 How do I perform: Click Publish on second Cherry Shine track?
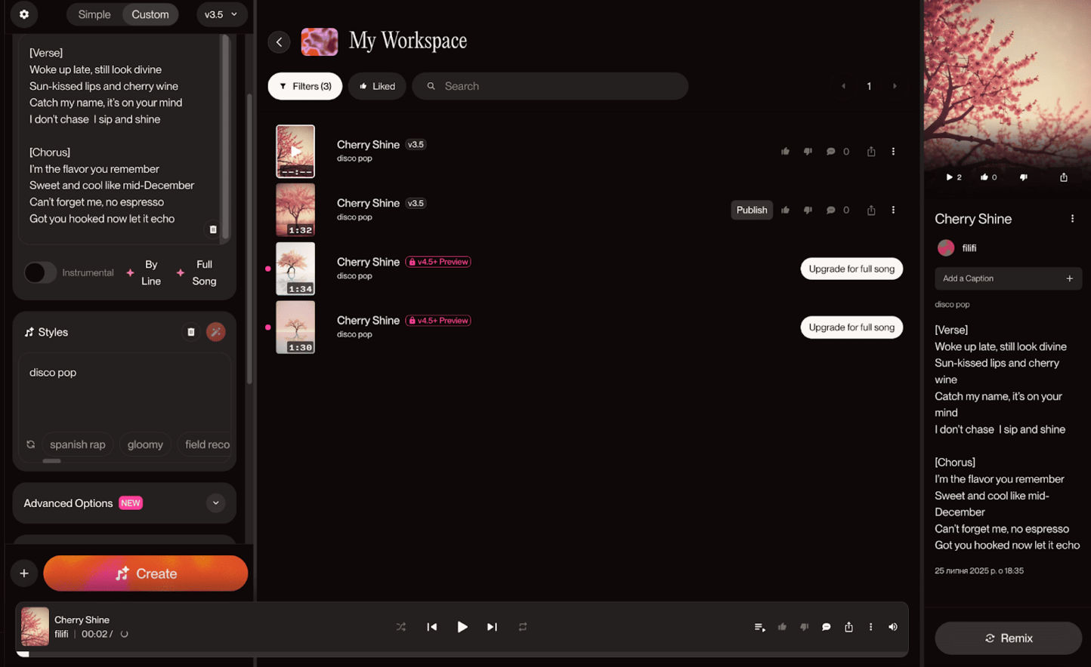751,210
